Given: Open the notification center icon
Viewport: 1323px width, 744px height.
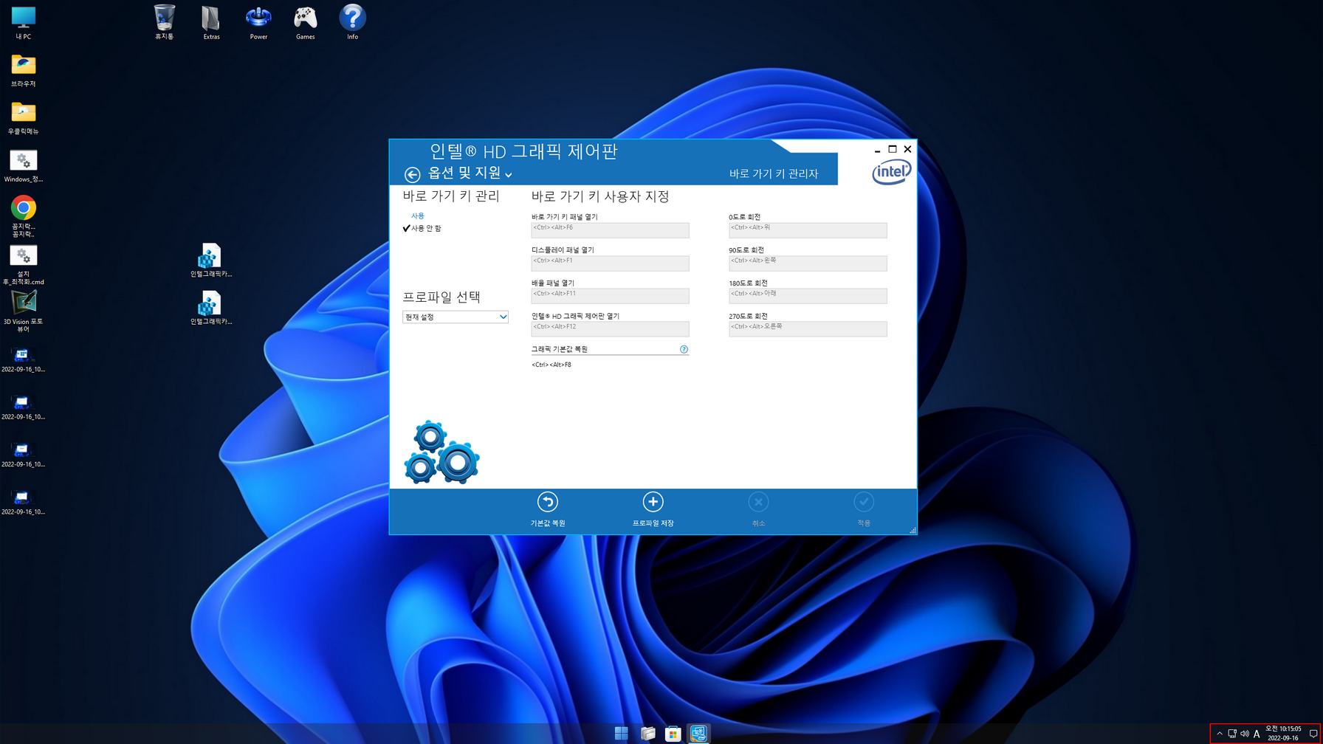Looking at the screenshot, I should click(1313, 734).
